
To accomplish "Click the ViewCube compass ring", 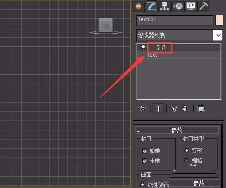I will pos(105,33).
